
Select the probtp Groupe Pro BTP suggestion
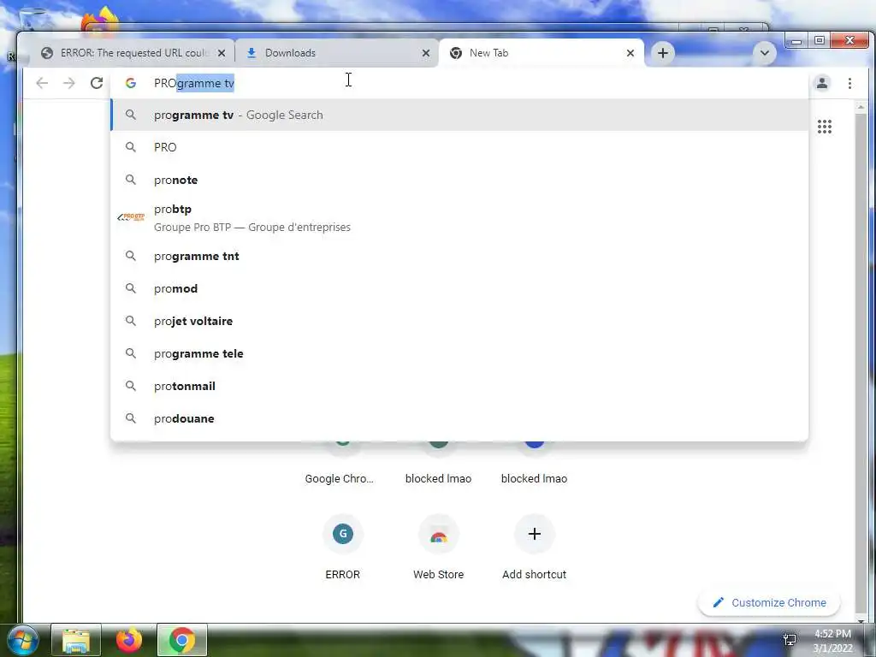click(459, 218)
